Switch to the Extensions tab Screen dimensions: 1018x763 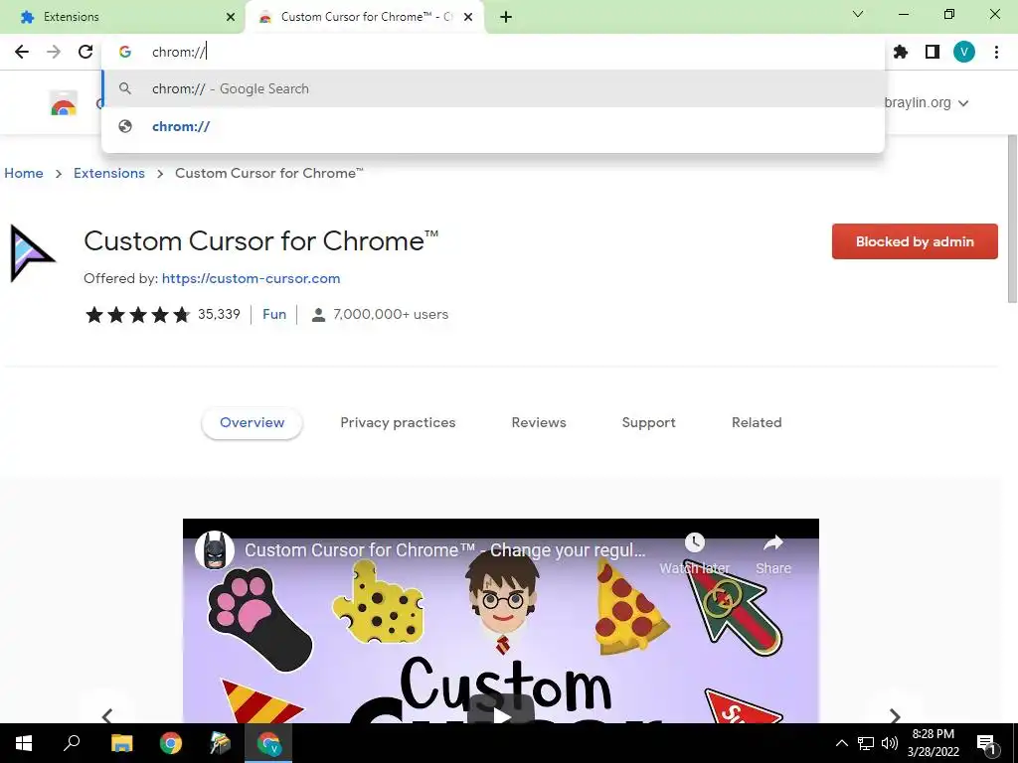coord(122,17)
